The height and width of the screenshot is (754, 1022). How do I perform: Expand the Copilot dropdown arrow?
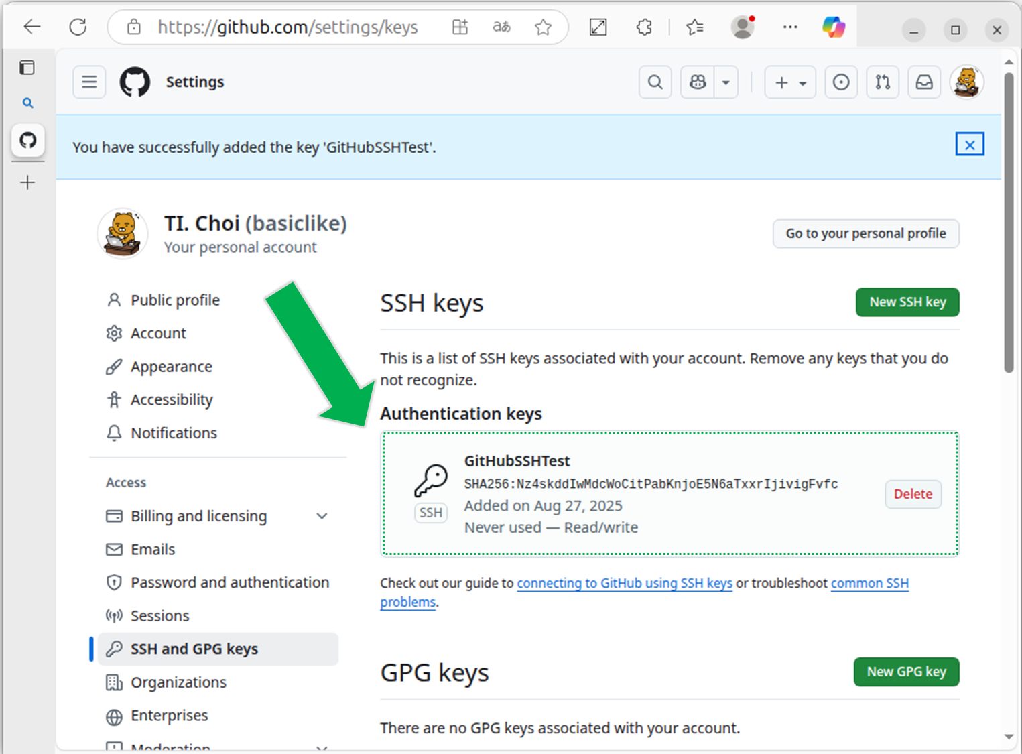tap(726, 82)
